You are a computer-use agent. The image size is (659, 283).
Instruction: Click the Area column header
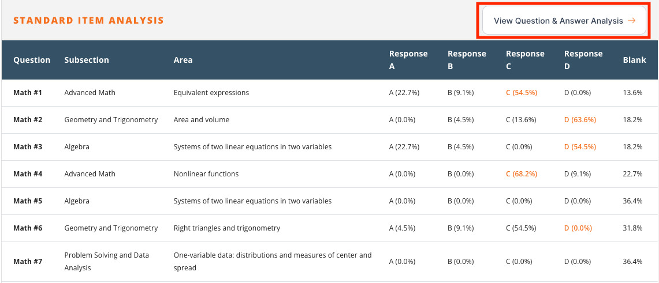183,60
